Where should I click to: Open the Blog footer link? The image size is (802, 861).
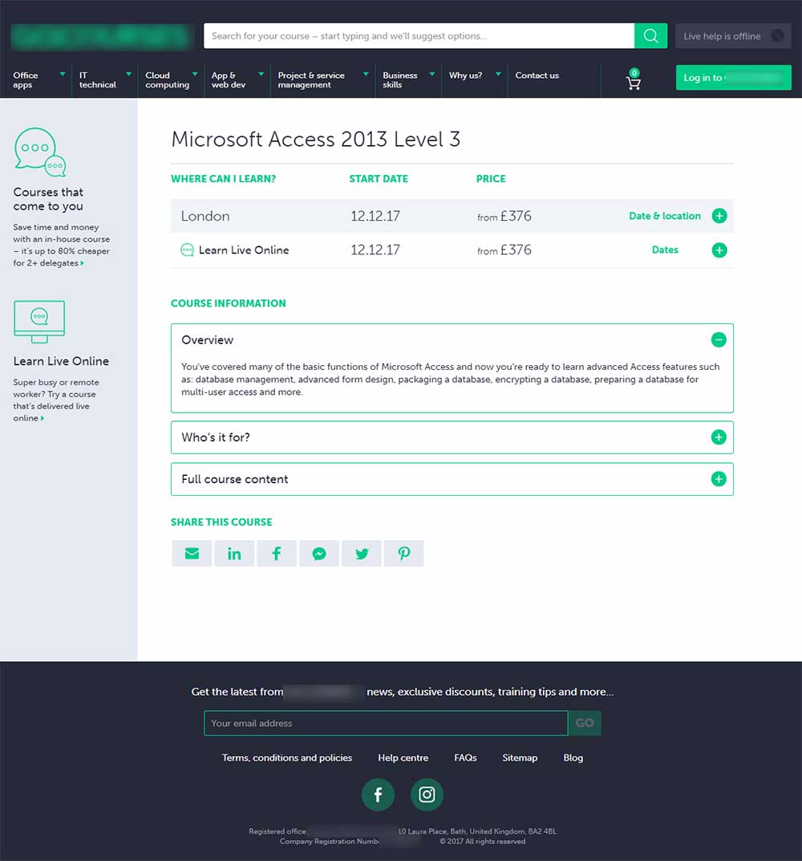tap(573, 757)
